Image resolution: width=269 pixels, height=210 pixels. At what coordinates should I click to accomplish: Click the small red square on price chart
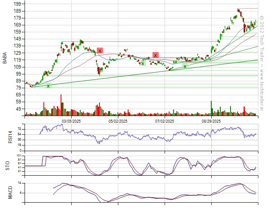pos(129,56)
